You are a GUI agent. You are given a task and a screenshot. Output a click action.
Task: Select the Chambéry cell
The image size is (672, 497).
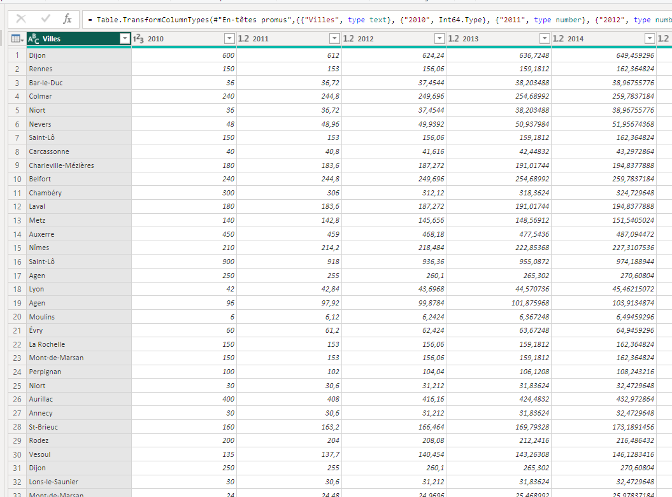[x=79, y=193]
